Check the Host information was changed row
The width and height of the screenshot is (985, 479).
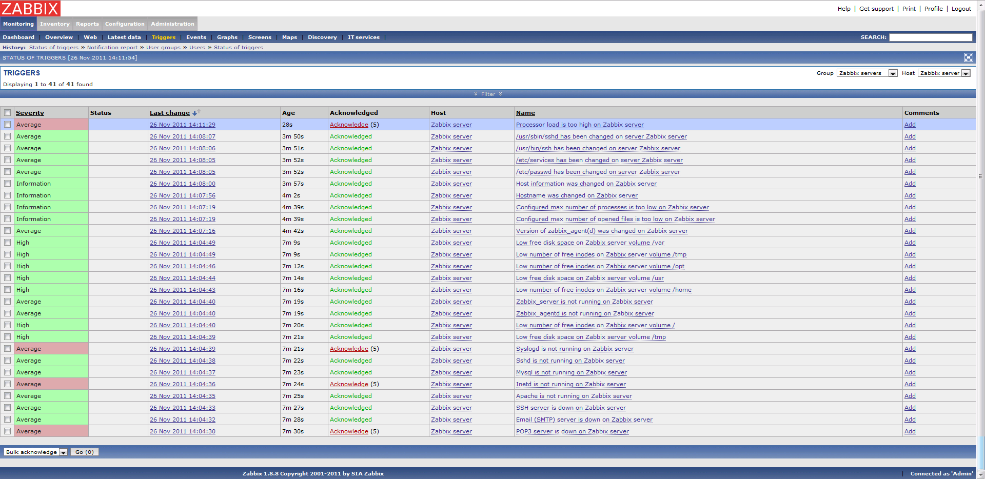pos(8,184)
